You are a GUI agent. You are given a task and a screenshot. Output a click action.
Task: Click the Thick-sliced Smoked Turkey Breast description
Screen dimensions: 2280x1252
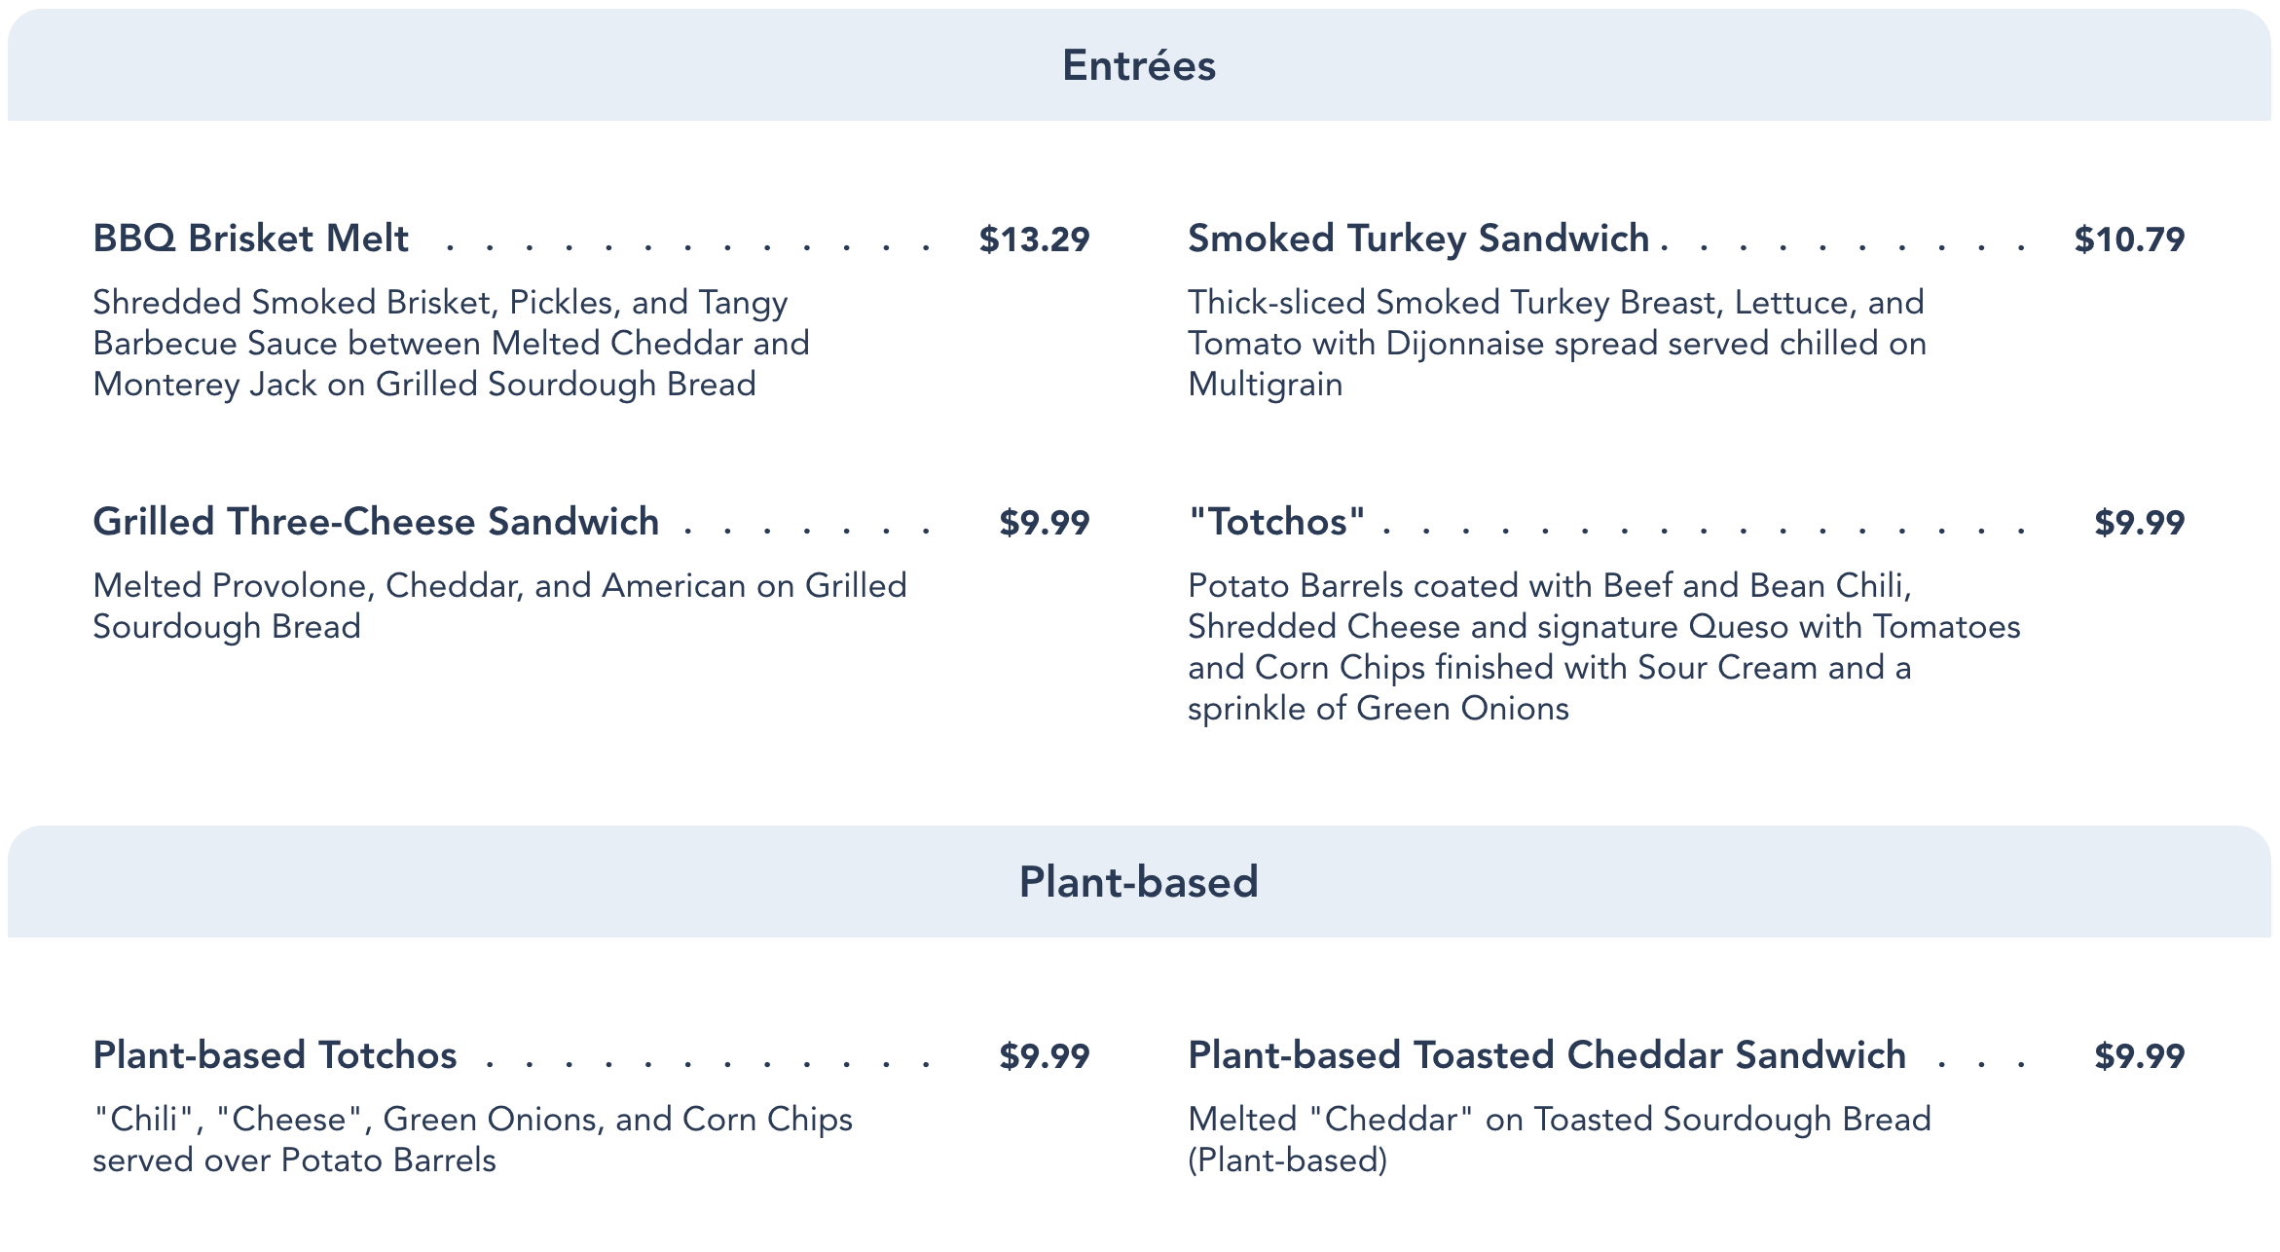tap(1556, 344)
